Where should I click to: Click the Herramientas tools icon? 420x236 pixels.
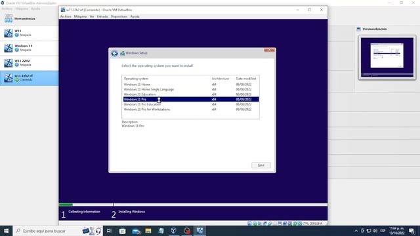[x=9, y=18]
